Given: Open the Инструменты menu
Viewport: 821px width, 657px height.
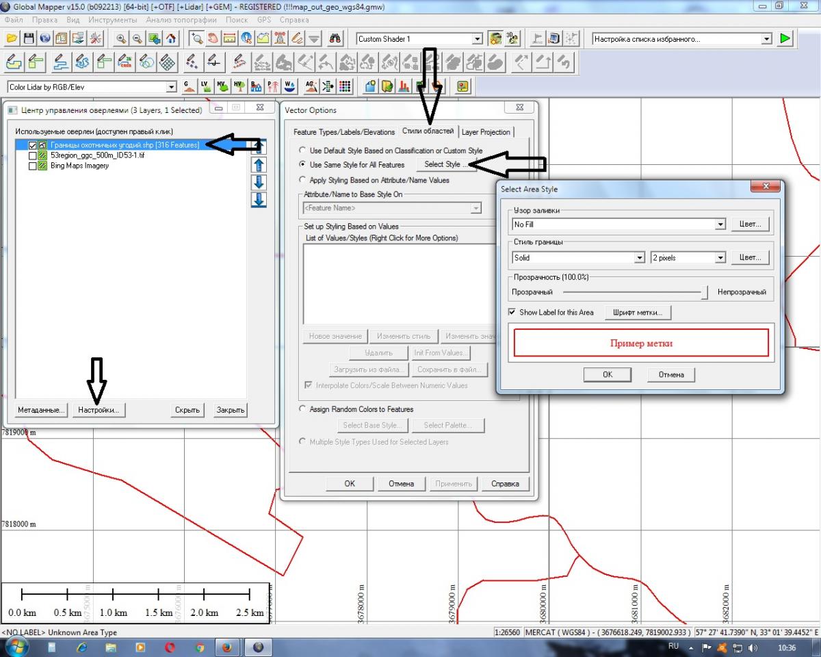Looking at the screenshot, I should (113, 20).
